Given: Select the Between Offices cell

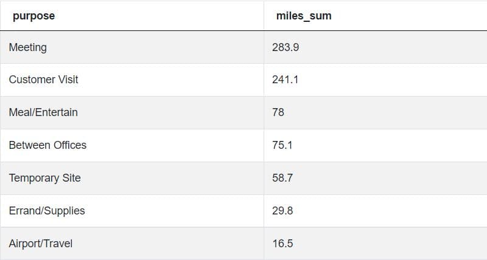Looking at the screenshot, I should point(47,145).
